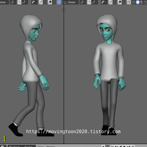The image size is (147, 147).
Task: Open the pivot point menu in the right viewport
Action: pos(83,2)
